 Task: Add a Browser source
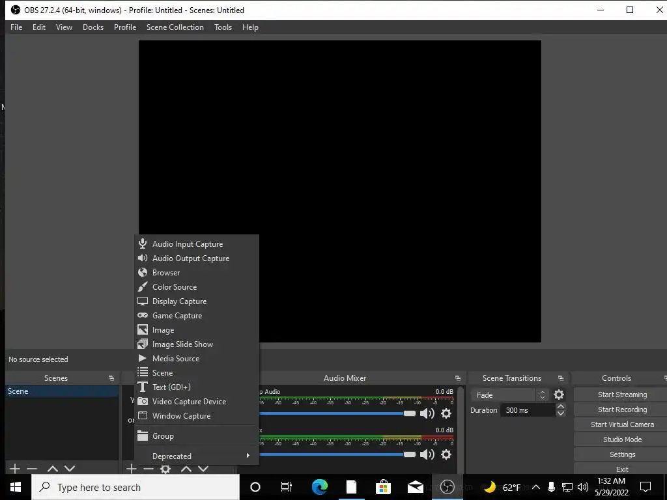pyautogui.click(x=197, y=273)
